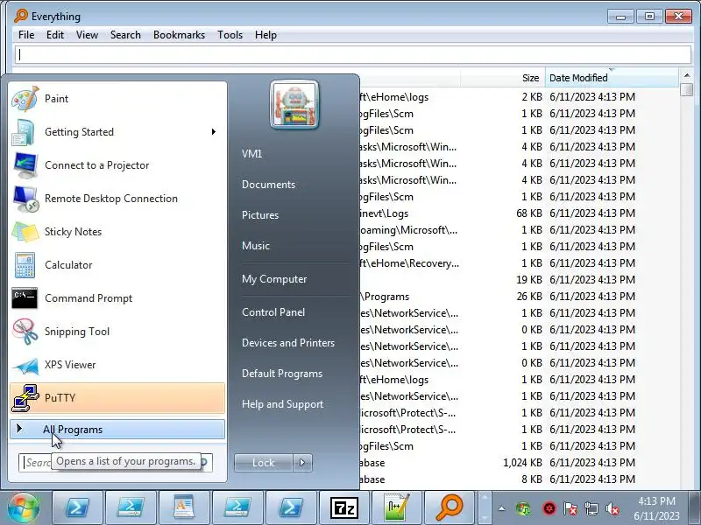Click the results scrollbar up arrow
Screen dimensions: 701x525
pyautogui.click(x=687, y=74)
